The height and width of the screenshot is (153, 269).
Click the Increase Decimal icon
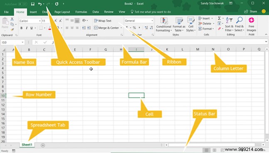click(x=146, y=28)
